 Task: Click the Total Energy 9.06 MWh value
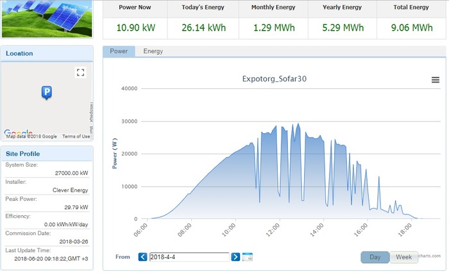click(x=410, y=28)
